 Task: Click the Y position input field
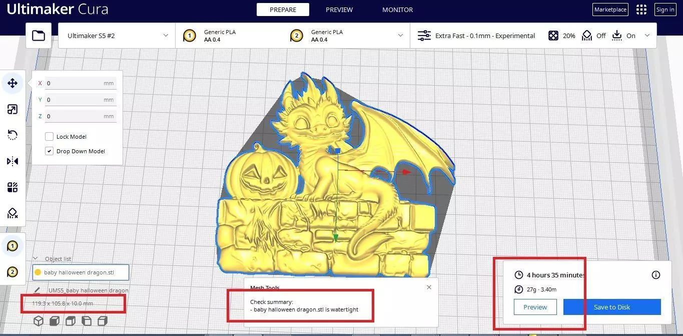click(81, 100)
